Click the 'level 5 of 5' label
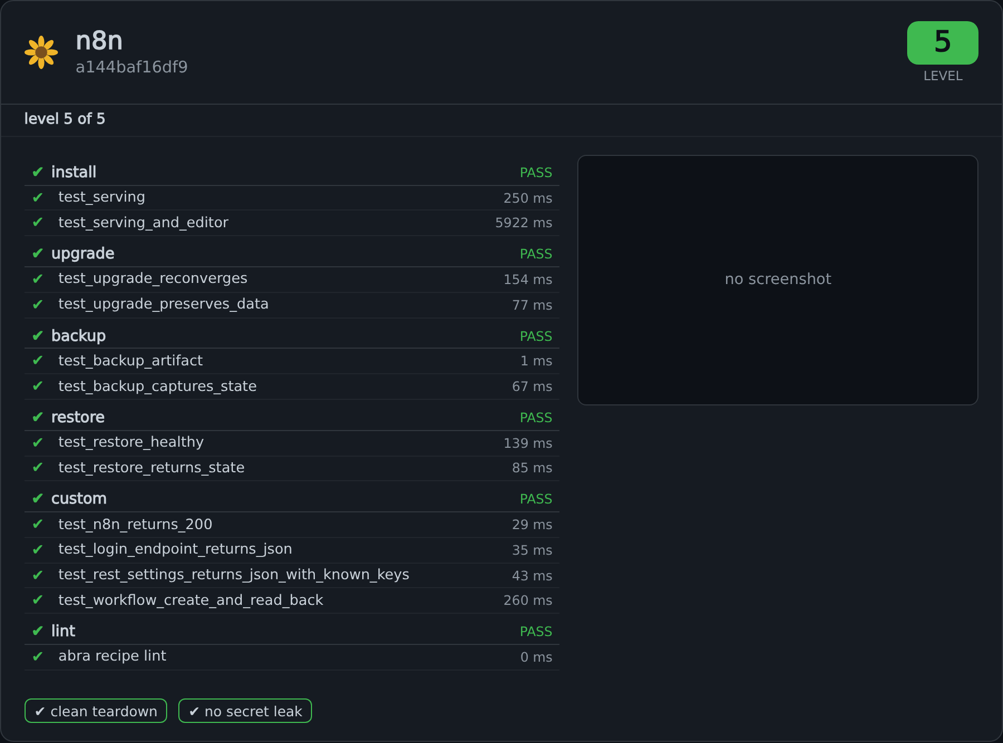This screenshot has width=1003, height=743. tap(65, 119)
